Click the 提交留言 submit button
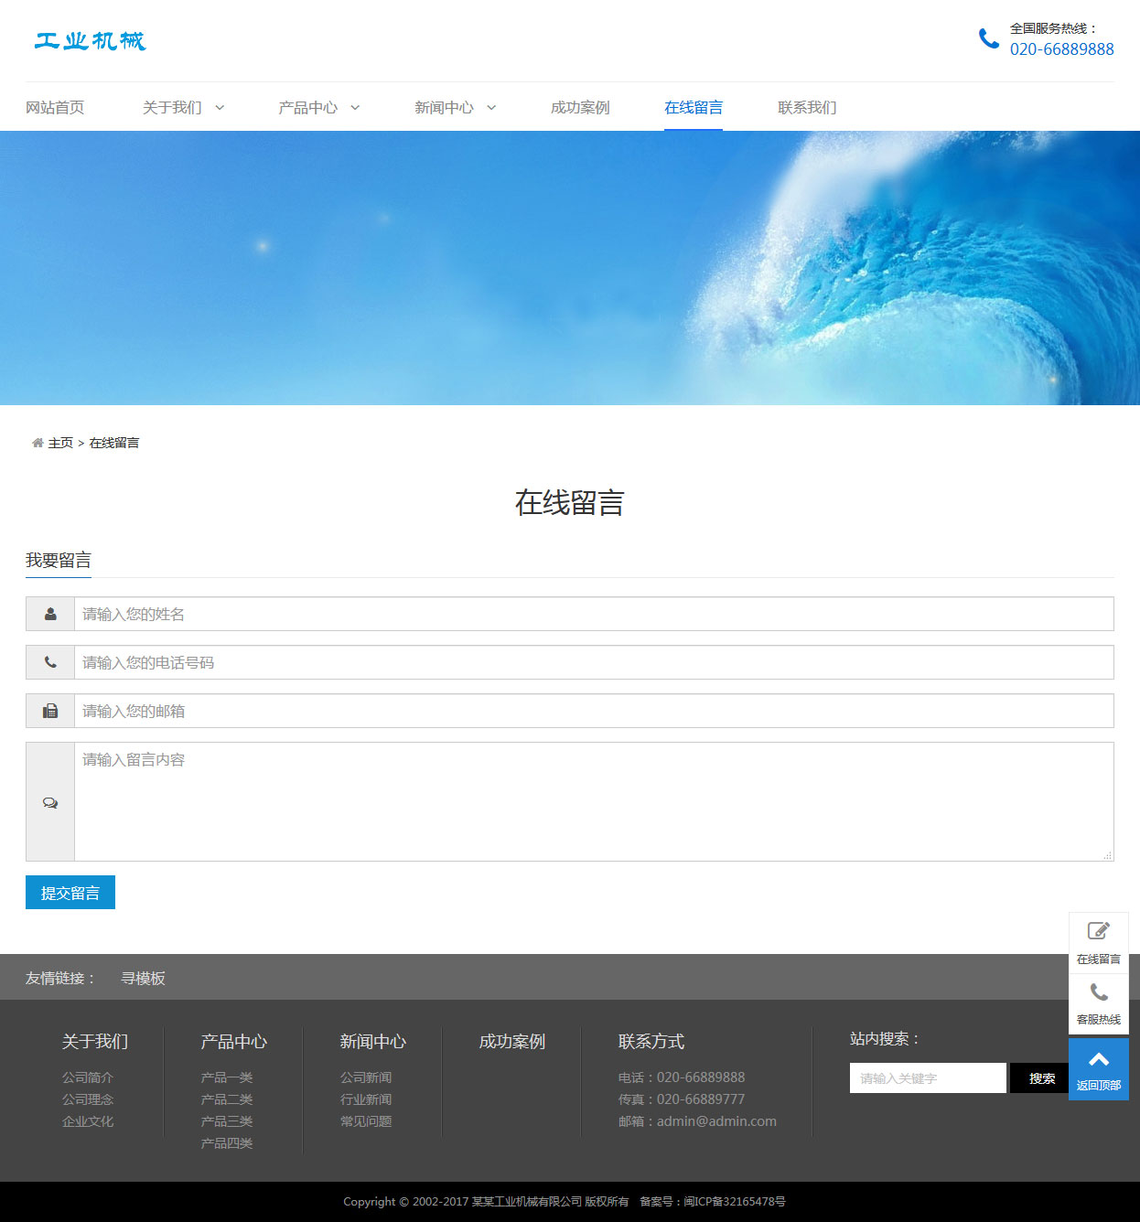 point(70,893)
